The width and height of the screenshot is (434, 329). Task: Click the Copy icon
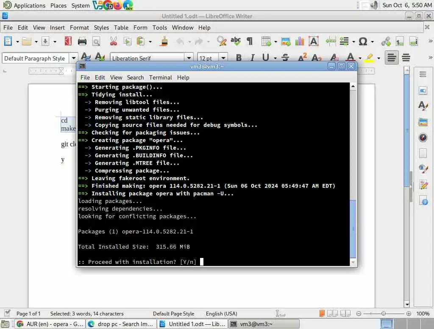pos(127,41)
